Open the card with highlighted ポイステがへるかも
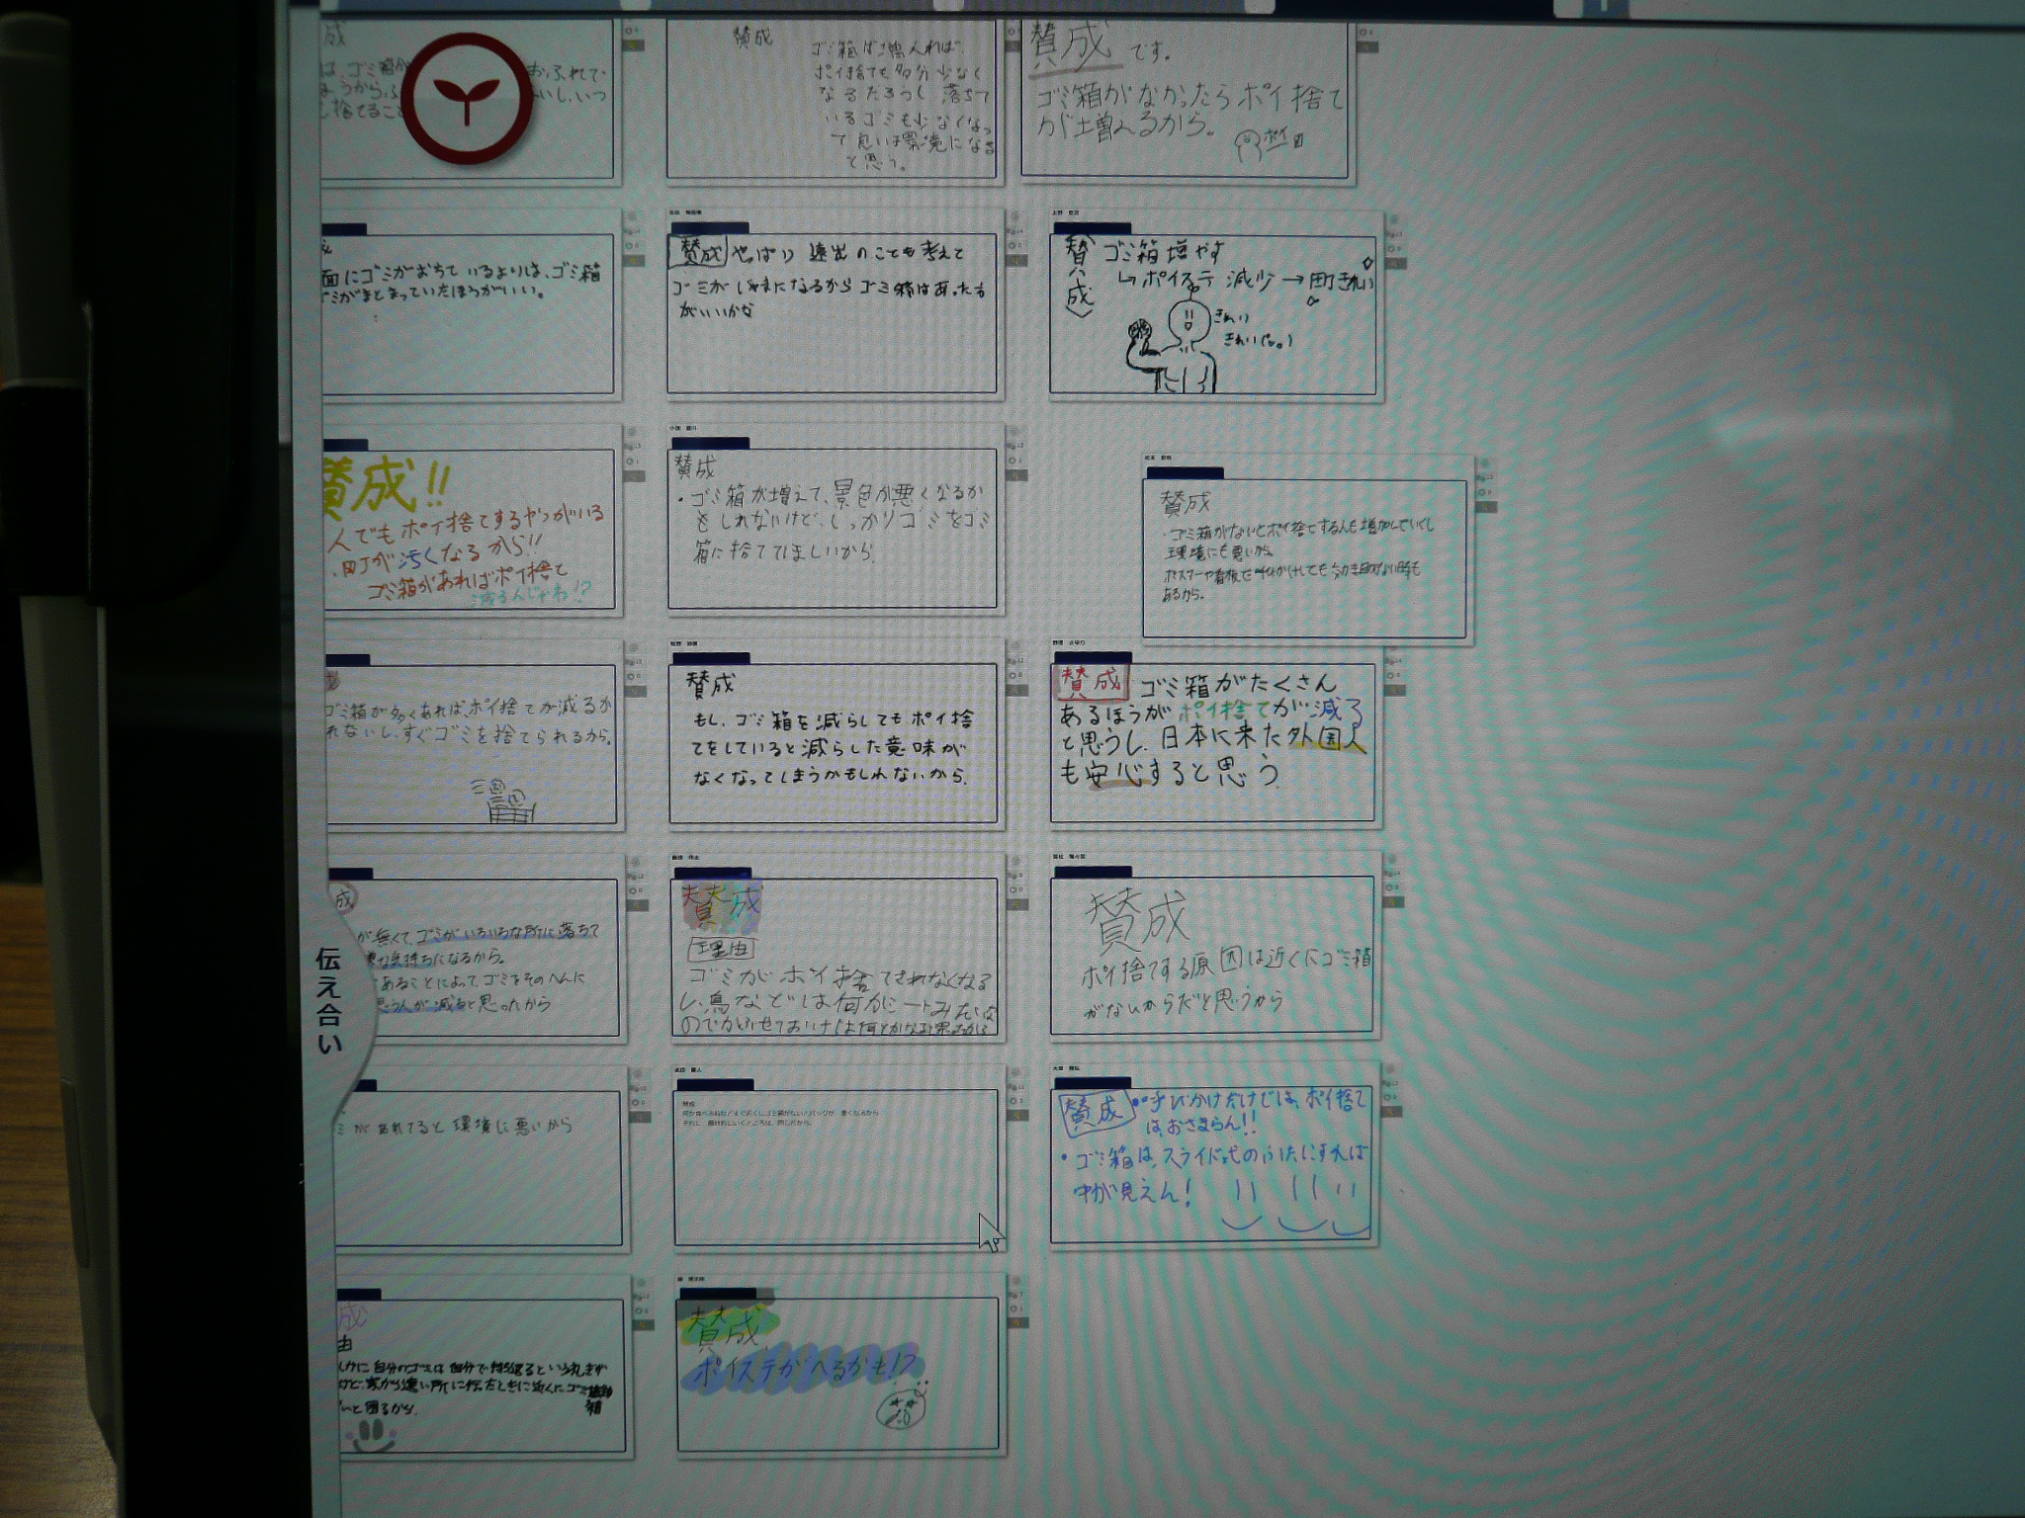This screenshot has width=2025, height=1518. click(836, 1374)
